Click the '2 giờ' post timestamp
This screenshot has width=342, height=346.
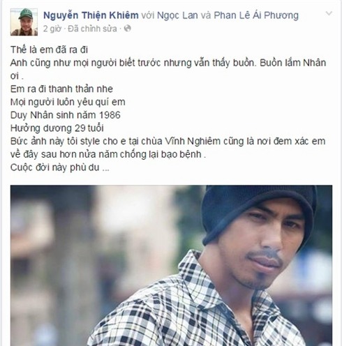tap(52, 29)
